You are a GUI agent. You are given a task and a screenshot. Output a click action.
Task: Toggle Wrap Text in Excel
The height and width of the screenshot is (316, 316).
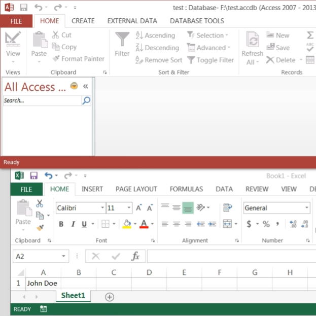pos(228,207)
